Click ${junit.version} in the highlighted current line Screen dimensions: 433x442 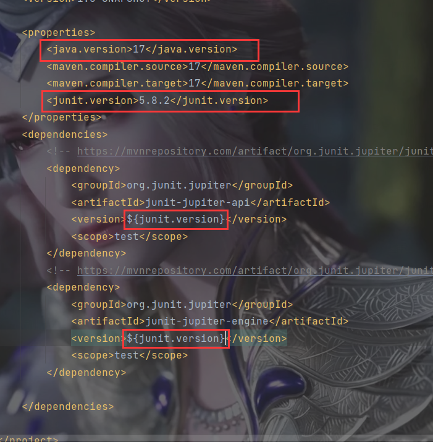pyautogui.click(x=176, y=338)
